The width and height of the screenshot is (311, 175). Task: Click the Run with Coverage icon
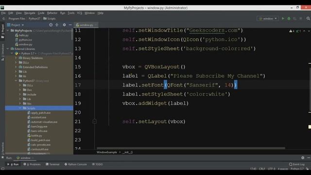pos(295,18)
